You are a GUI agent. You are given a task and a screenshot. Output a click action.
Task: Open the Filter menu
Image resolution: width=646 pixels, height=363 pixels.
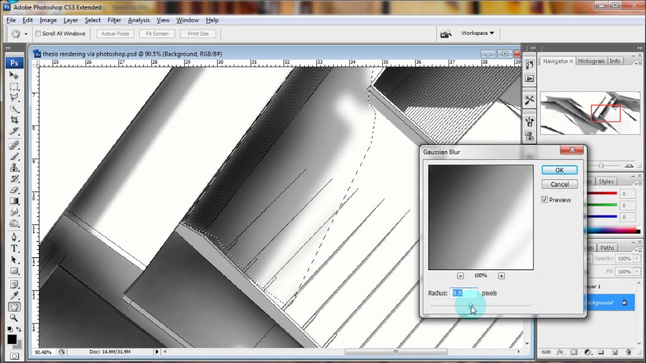pos(114,20)
